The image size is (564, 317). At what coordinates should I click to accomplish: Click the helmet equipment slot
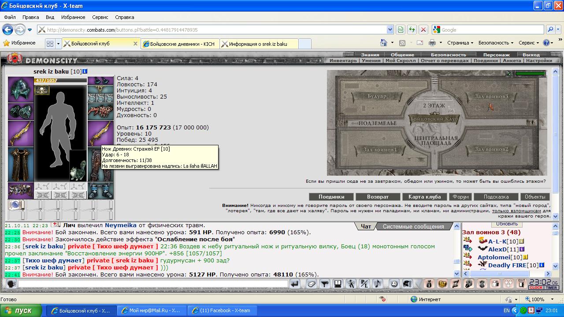coord(21,90)
